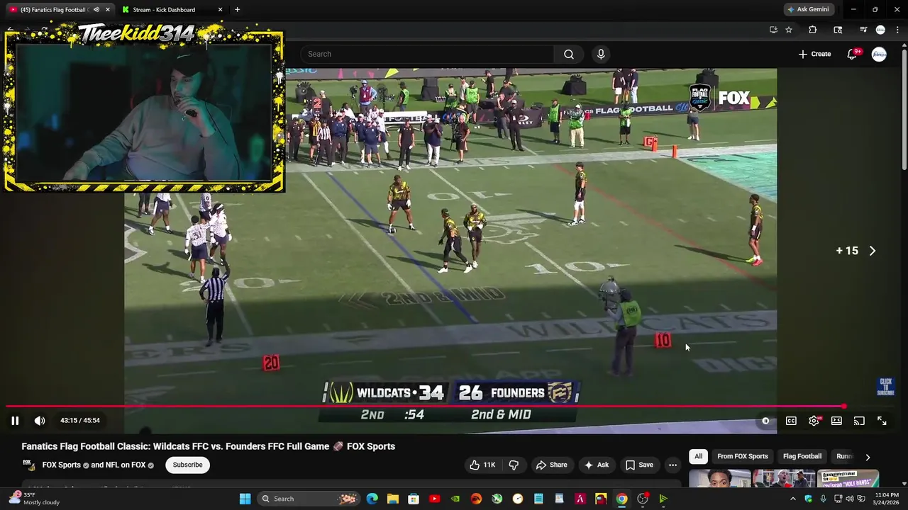Toggle closed captions (CC) on the player
Image resolution: width=908 pixels, height=510 pixels.
tap(791, 421)
